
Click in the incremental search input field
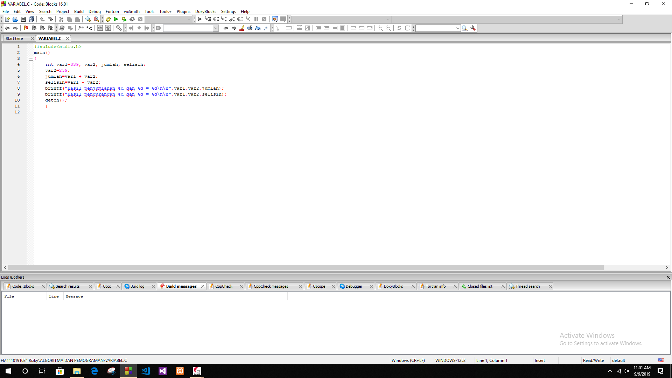pos(188,28)
